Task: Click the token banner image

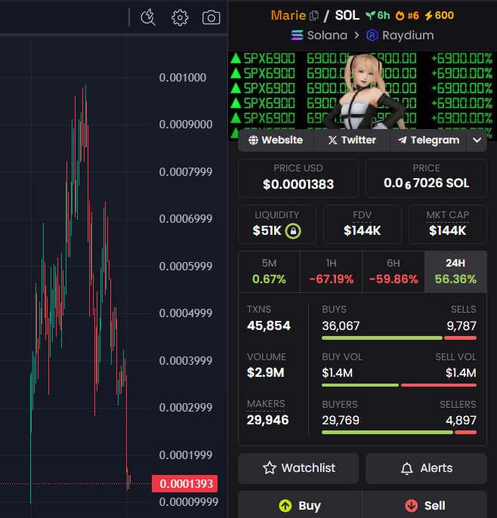Action: [363, 94]
